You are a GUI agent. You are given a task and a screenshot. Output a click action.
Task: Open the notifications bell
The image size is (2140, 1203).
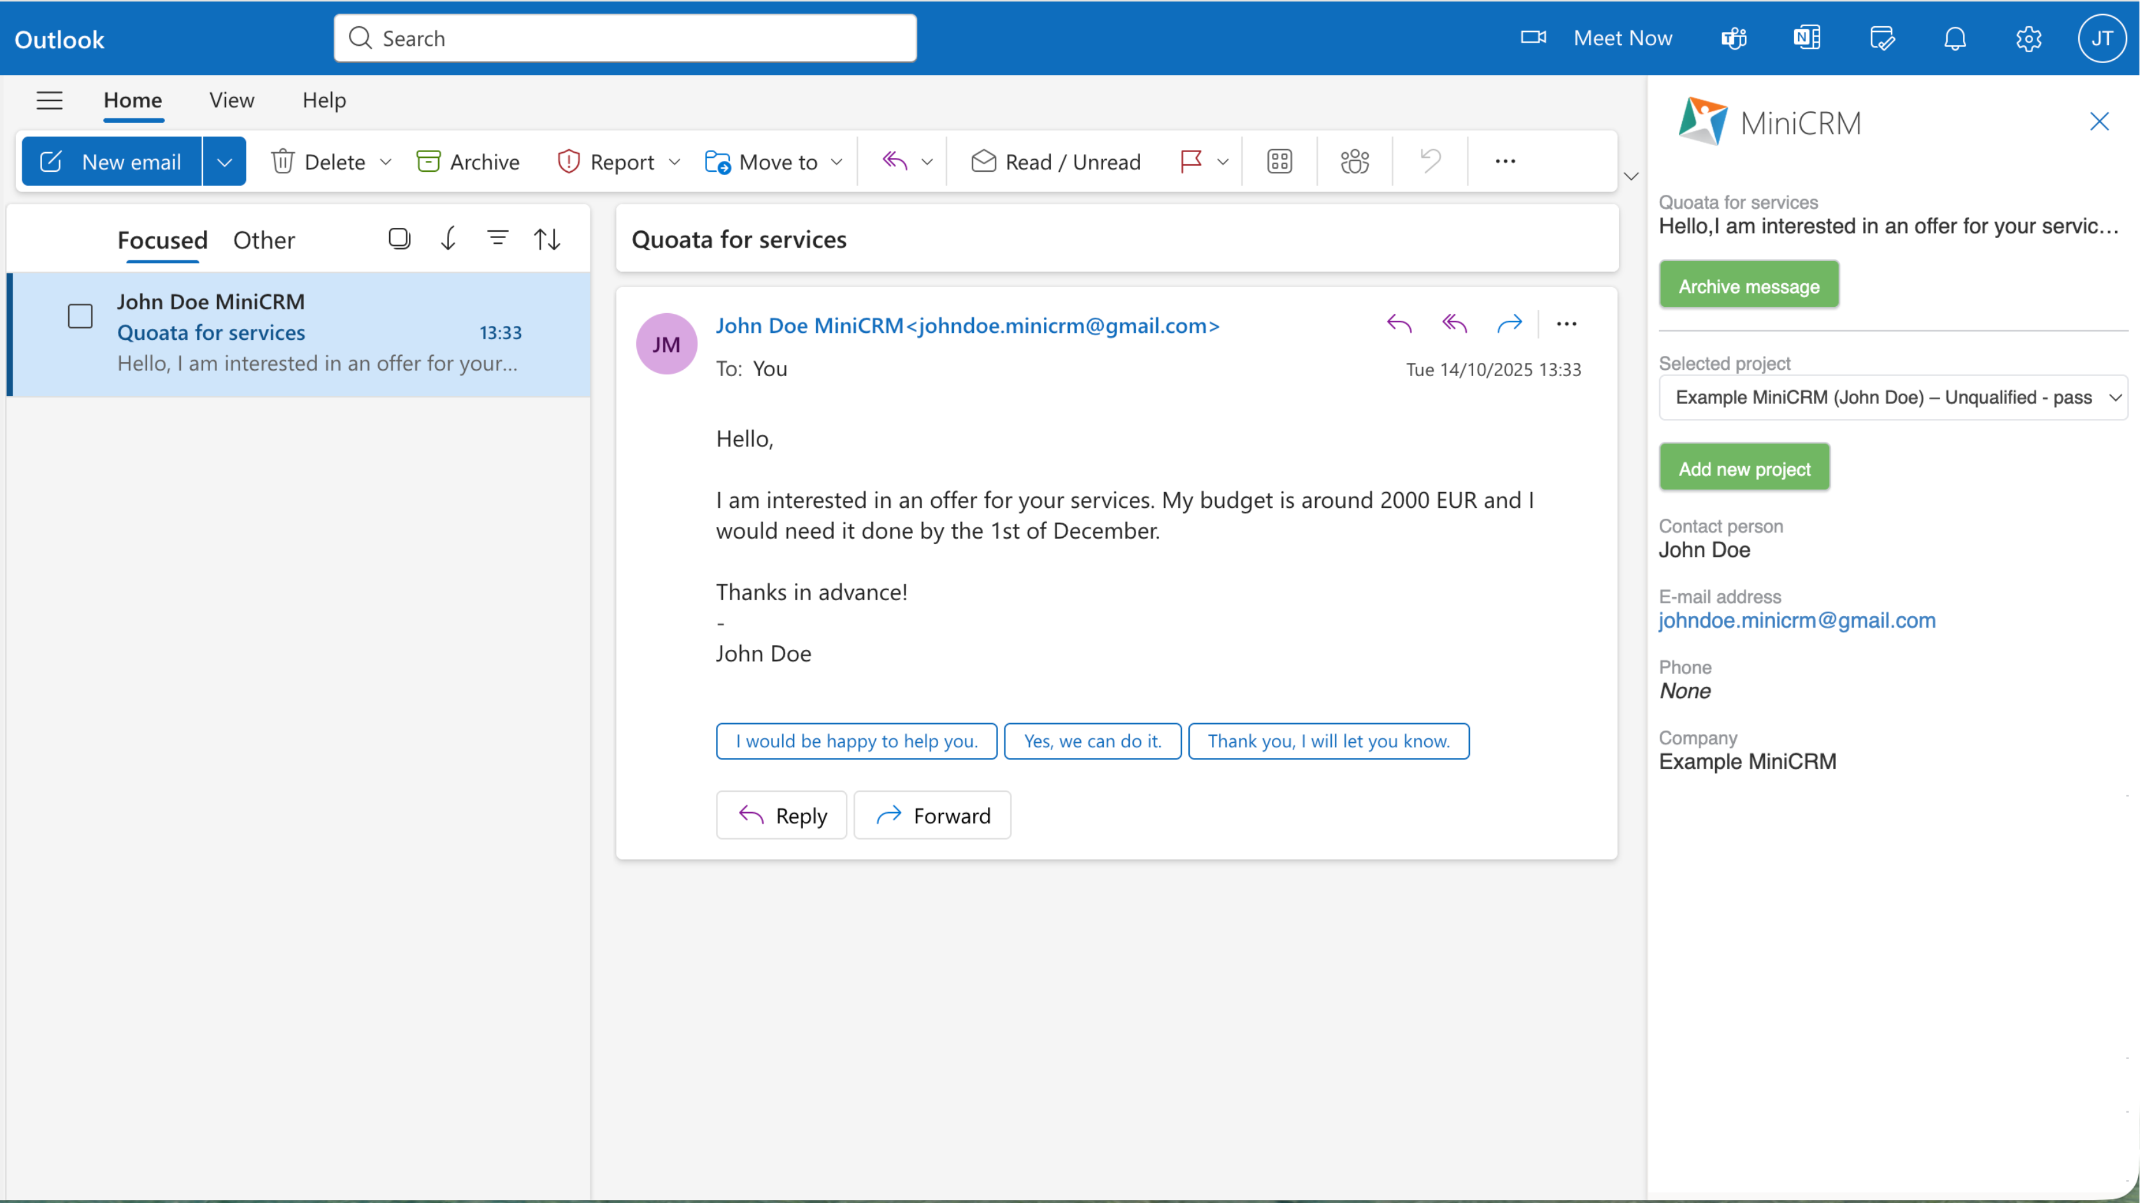pos(1955,38)
